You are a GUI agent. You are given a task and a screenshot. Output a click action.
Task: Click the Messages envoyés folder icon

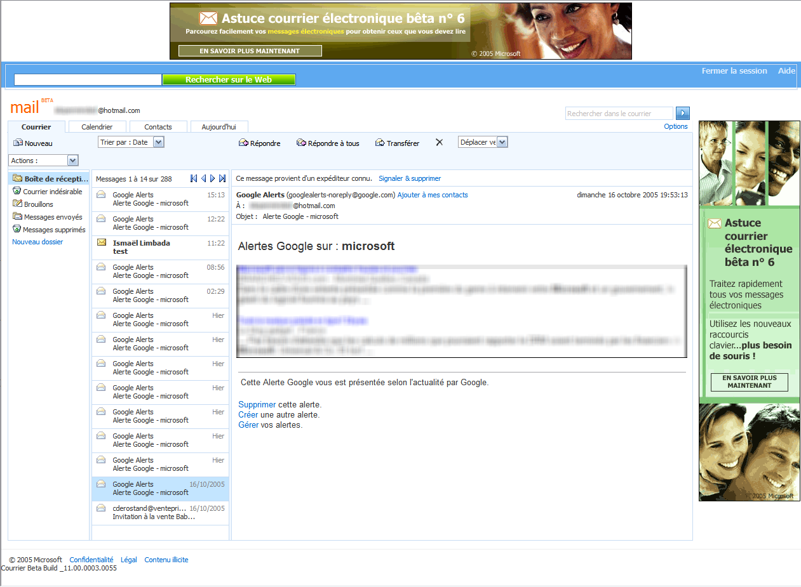pos(17,216)
